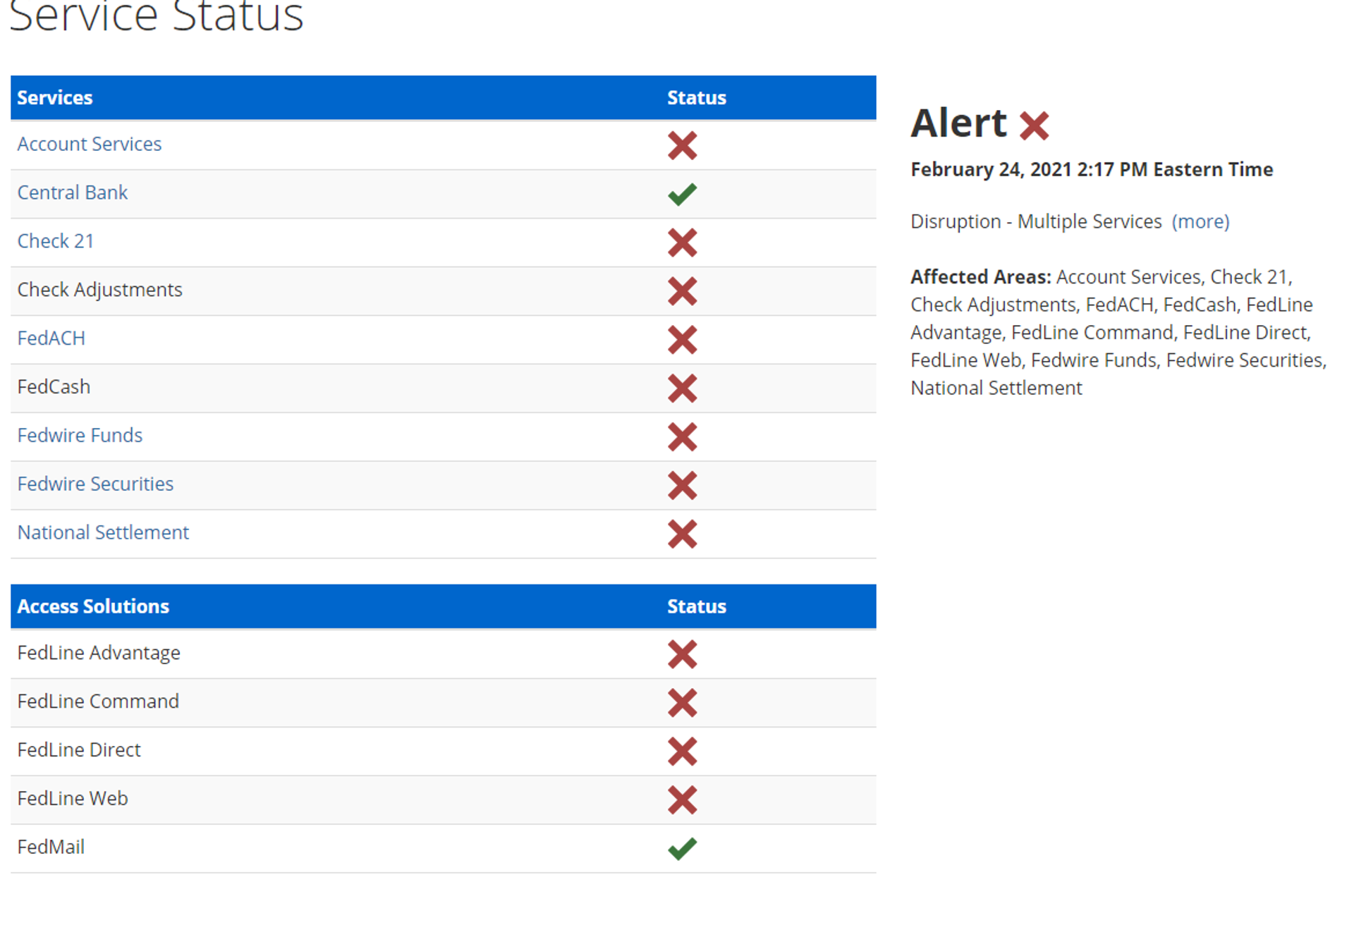Click the Alert heading text
The width and height of the screenshot is (1354, 925).
click(959, 123)
